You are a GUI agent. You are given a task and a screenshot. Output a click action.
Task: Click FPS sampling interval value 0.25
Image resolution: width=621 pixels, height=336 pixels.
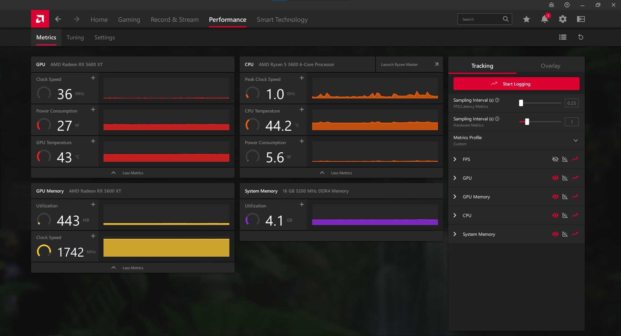(572, 103)
